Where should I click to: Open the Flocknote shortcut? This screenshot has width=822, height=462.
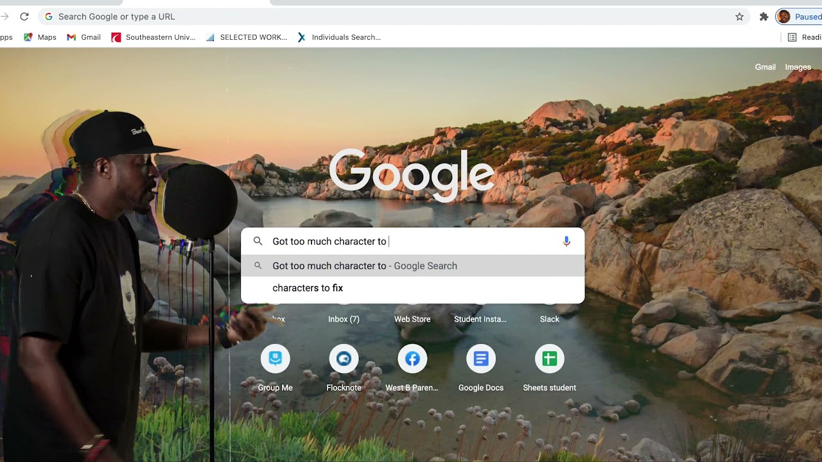point(344,368)
